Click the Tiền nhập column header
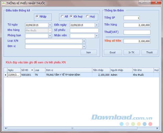The height and width of the screenshot is (133, 163). point(101,70)
